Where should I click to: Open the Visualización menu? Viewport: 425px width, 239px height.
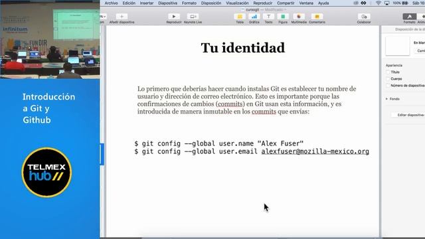(x=237, y=3)
